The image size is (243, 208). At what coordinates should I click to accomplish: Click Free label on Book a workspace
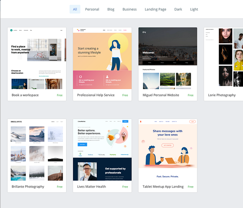click(x=60, y=95)
